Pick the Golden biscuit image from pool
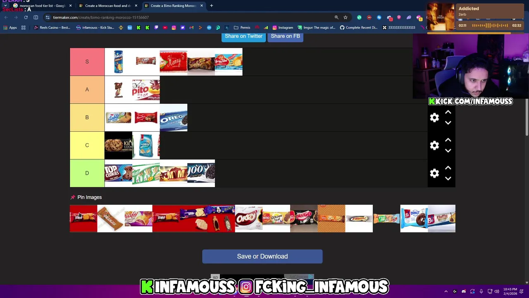 tap(276, 219)
